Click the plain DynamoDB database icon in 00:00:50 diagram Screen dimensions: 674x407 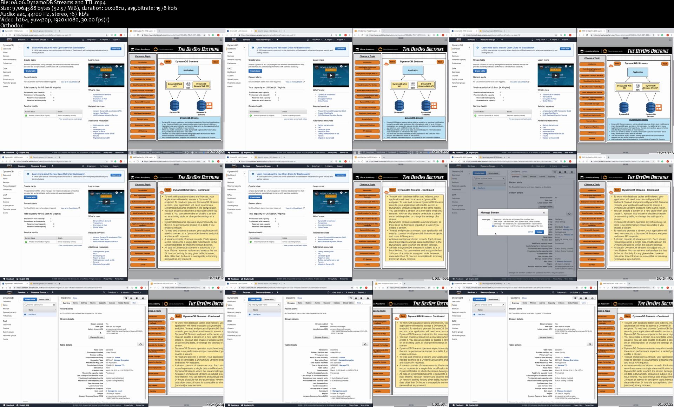point(174,105)
